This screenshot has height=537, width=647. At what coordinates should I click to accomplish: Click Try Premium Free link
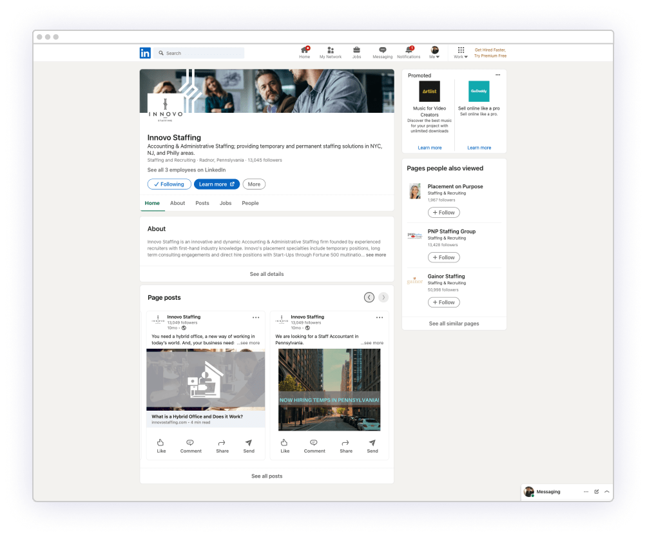(490, 55)
